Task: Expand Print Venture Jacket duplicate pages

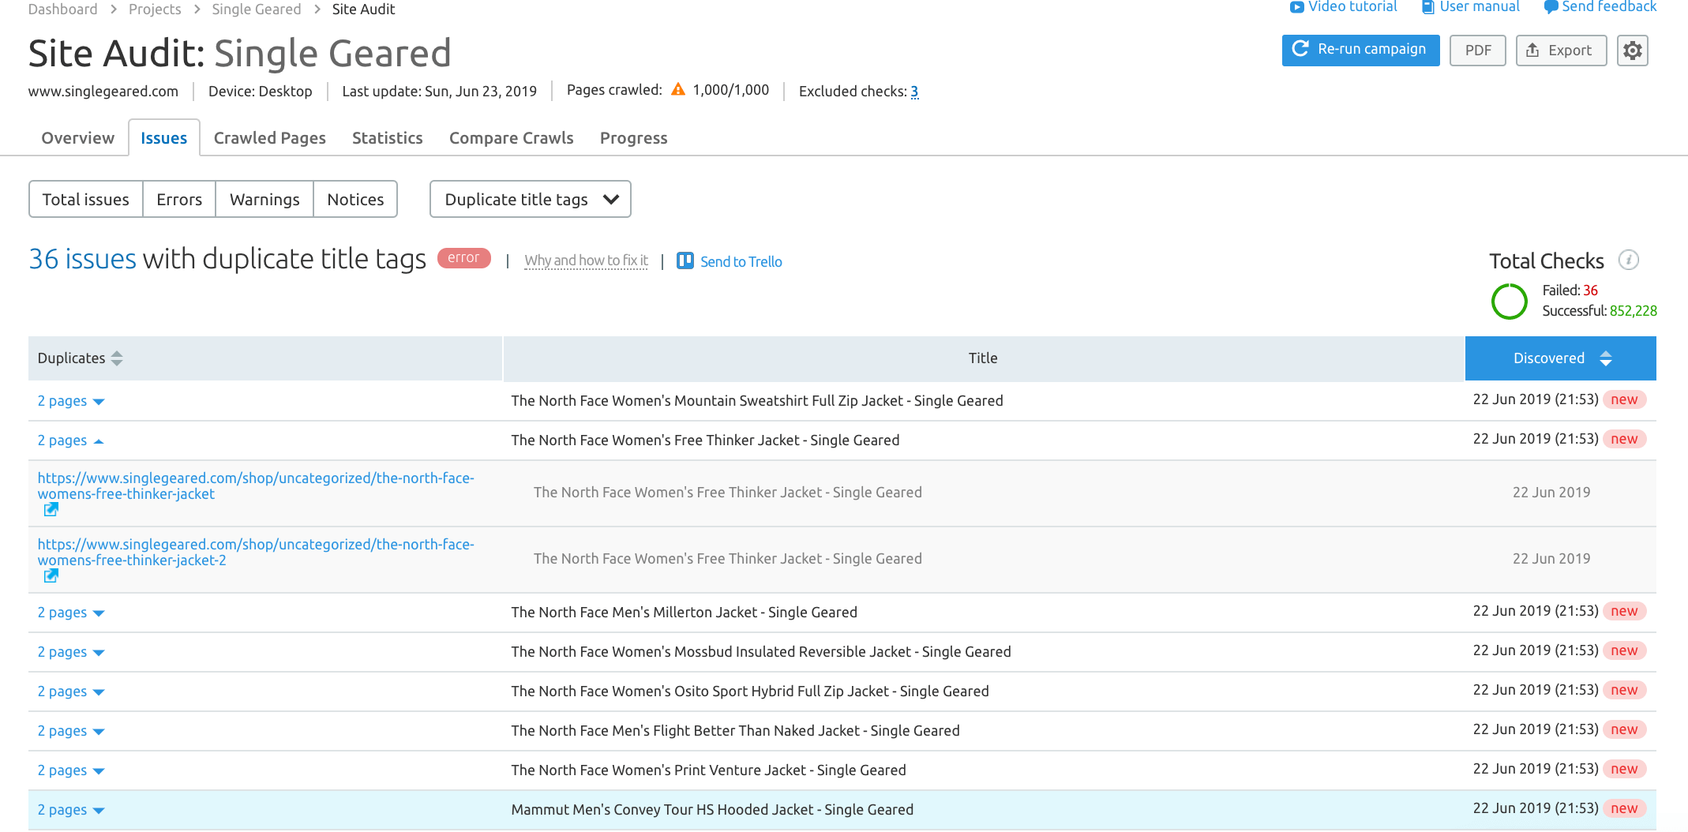Action: [x=71, y=770]
